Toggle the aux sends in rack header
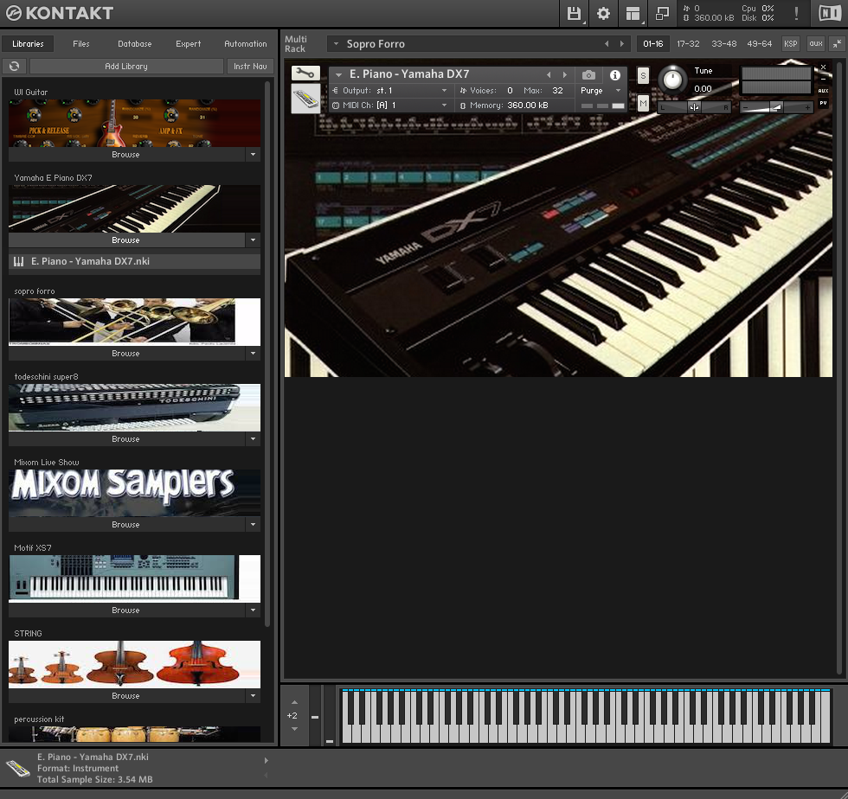Screen dimensions: 848x799 point(816,44)
